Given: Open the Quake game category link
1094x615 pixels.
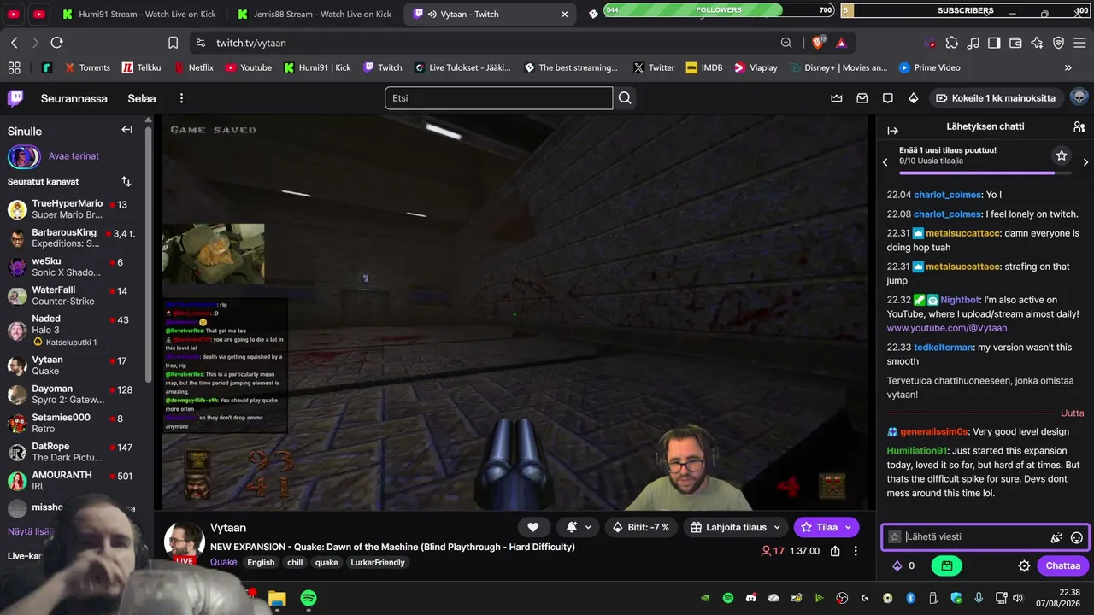Looking at the screenshot, I should (x=224, y=562).
